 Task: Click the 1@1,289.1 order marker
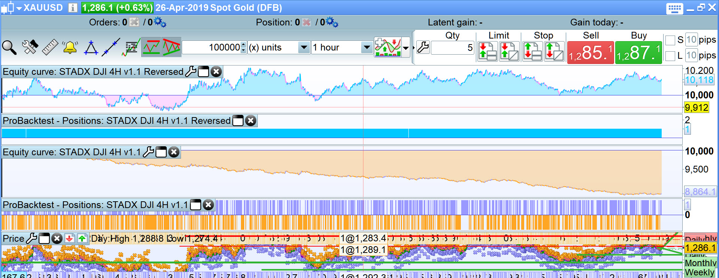tap(363, 250)
